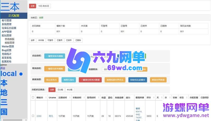Sort table by 评分 column arrows
Screen dimensions: 211x121
tap(154, 97)
